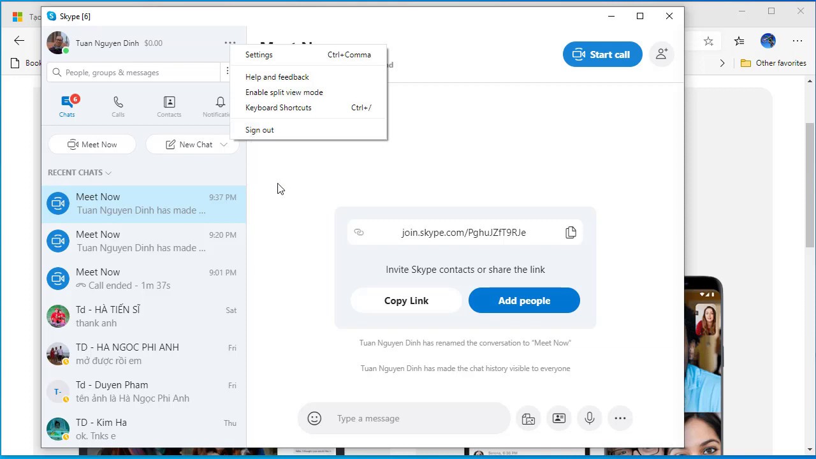Click the add participant icon beside Start call
Screen dimensions: 816x459
662,54
